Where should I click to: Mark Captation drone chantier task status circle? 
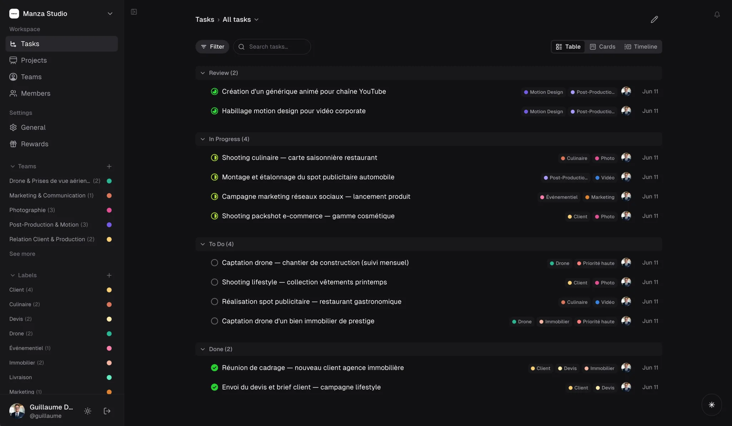pyautogui.click(x=214, y=263)
